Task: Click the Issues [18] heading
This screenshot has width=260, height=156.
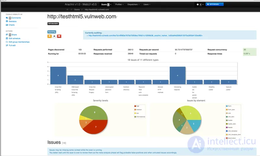Action: tap(57, 142)
